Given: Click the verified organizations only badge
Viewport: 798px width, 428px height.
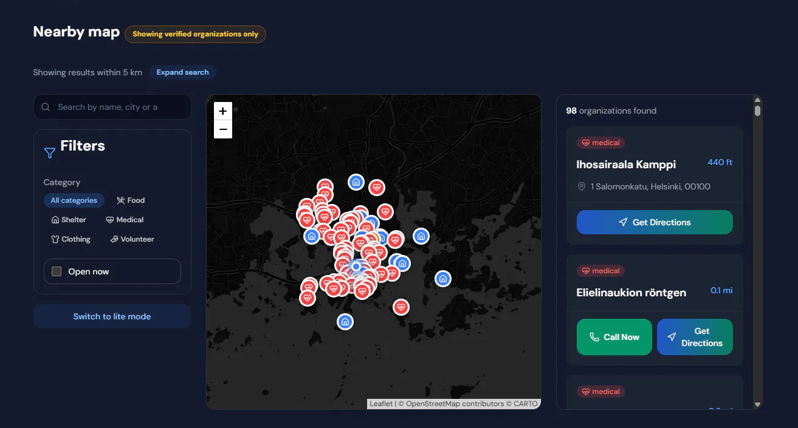Looking at the screenshot, I should click(x=195, y=34).
